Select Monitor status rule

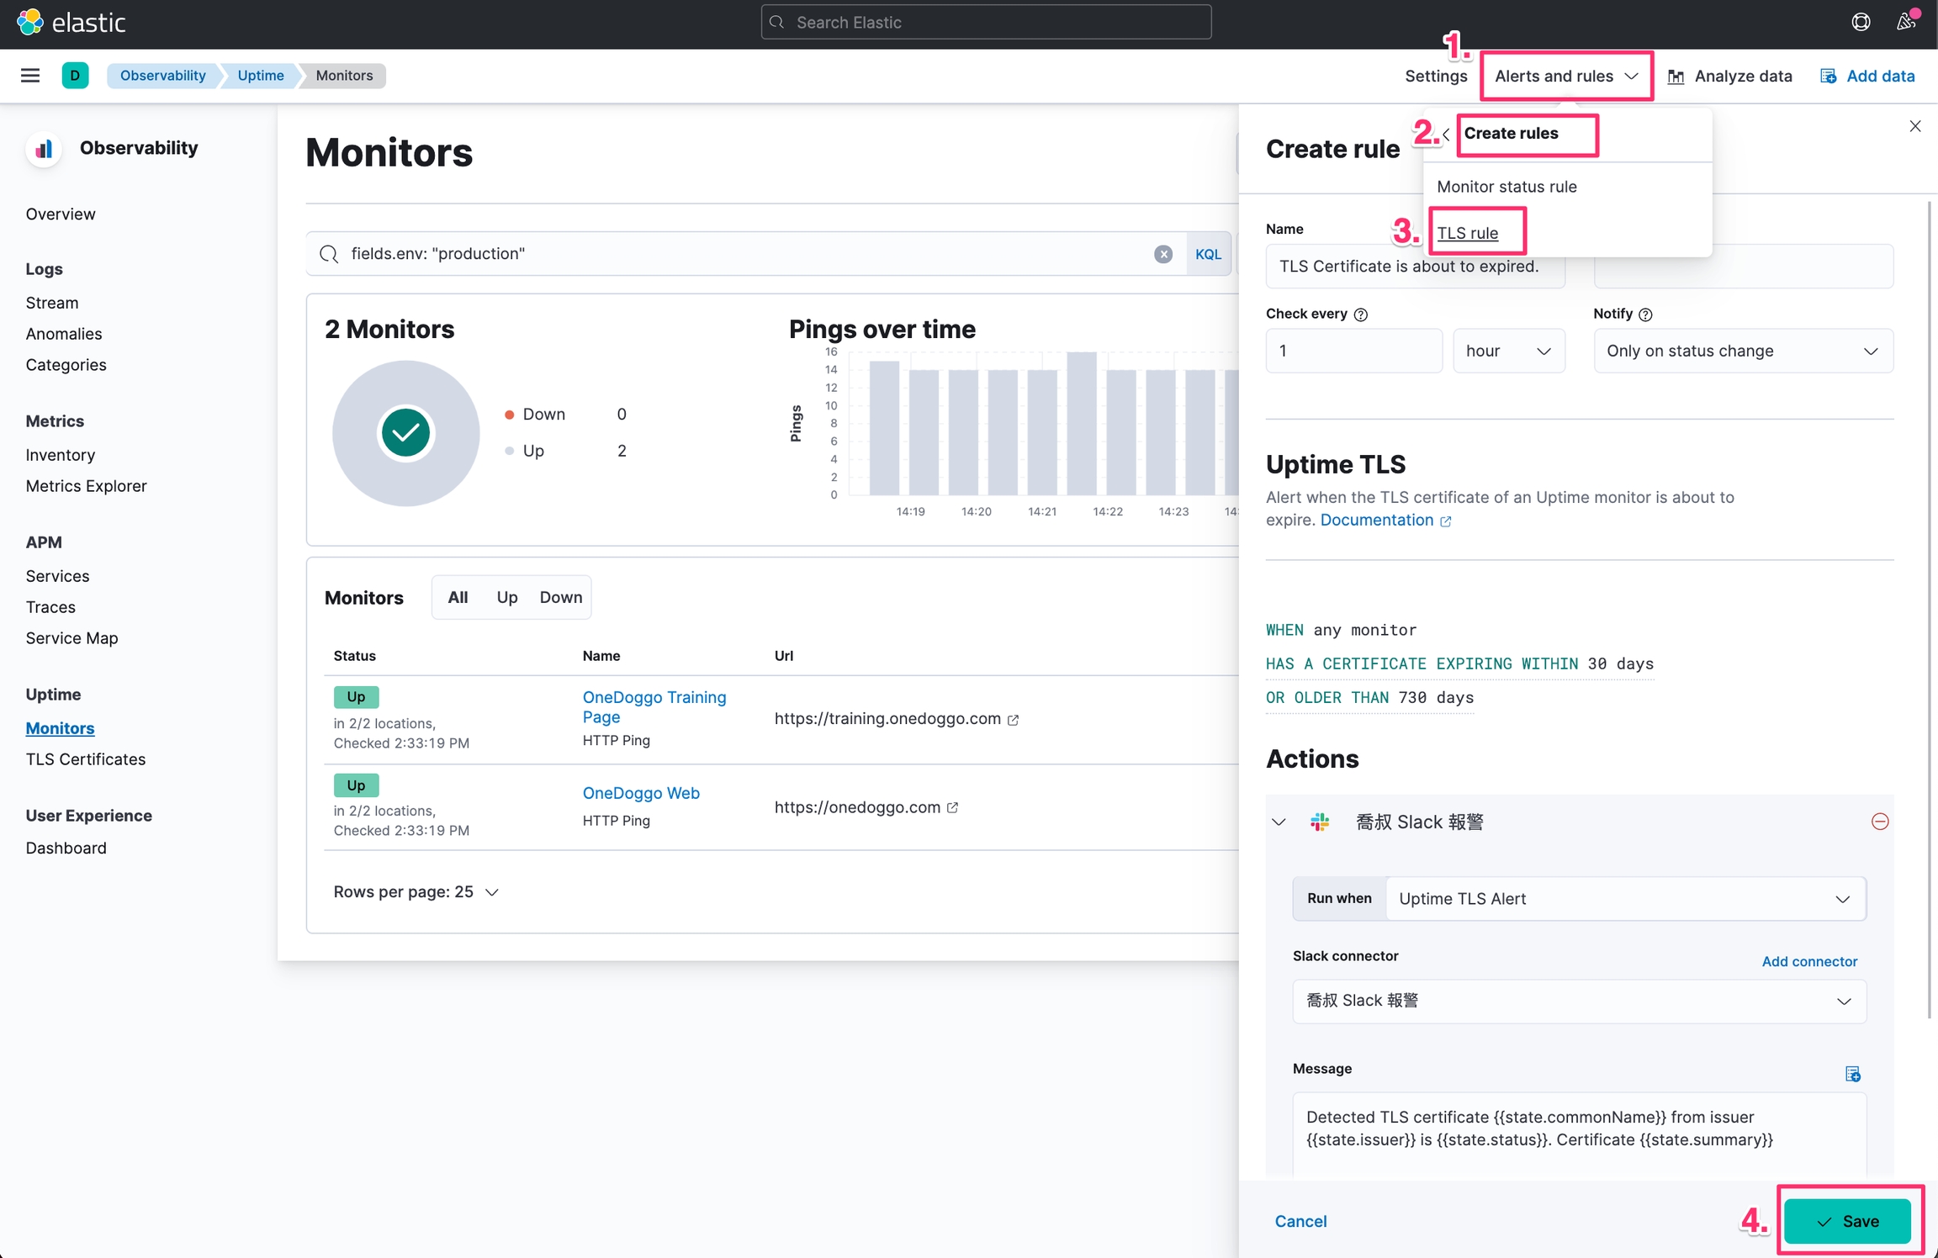1506,187
